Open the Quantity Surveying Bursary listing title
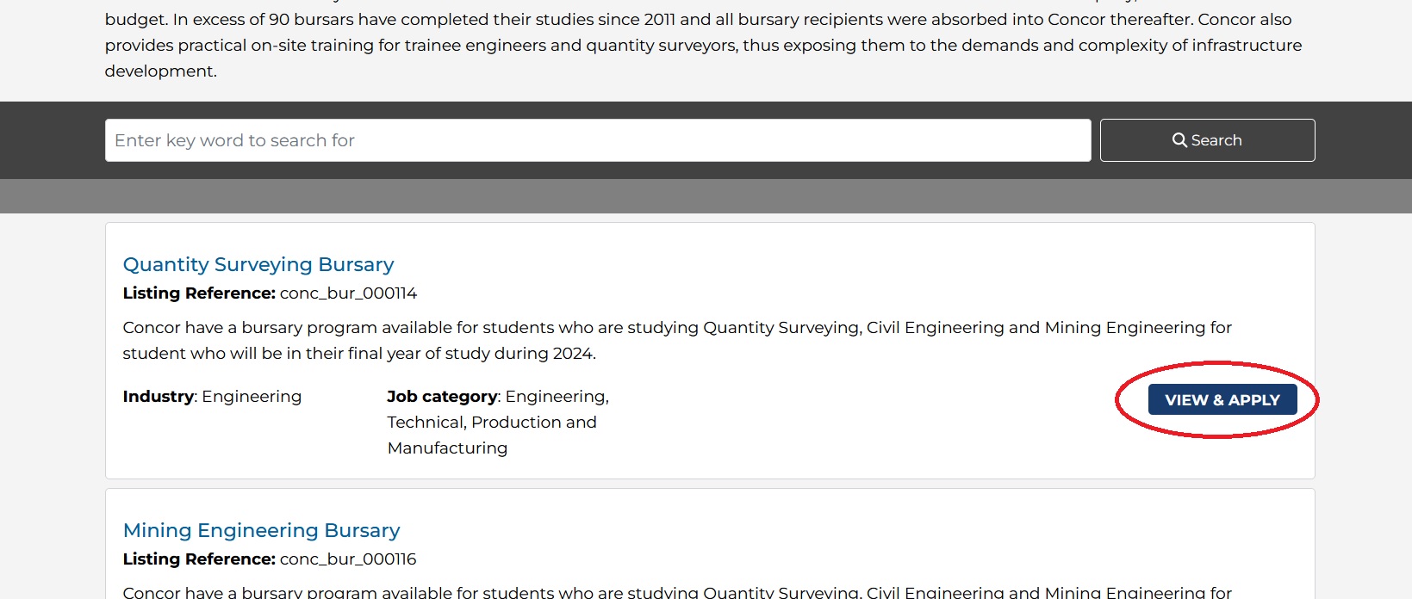Viewport: 1412px width, 599px height. point(258,264)
